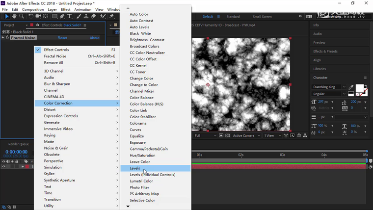Open the Active Camera view dropdown
This screenshot has height=210, width=373.
point(245,135)
